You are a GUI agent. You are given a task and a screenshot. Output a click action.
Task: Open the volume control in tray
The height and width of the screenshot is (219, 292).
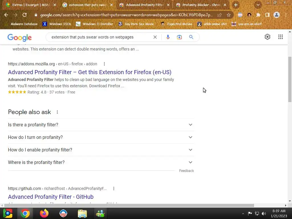[x=264, y=213]
